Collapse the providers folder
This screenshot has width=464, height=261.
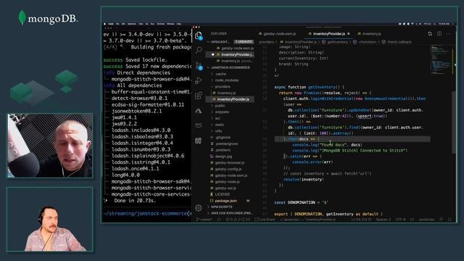223,87
